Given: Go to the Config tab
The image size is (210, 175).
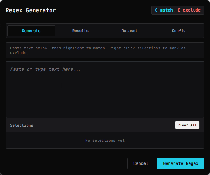Looking at the screenshot, I should pos(178,31).
